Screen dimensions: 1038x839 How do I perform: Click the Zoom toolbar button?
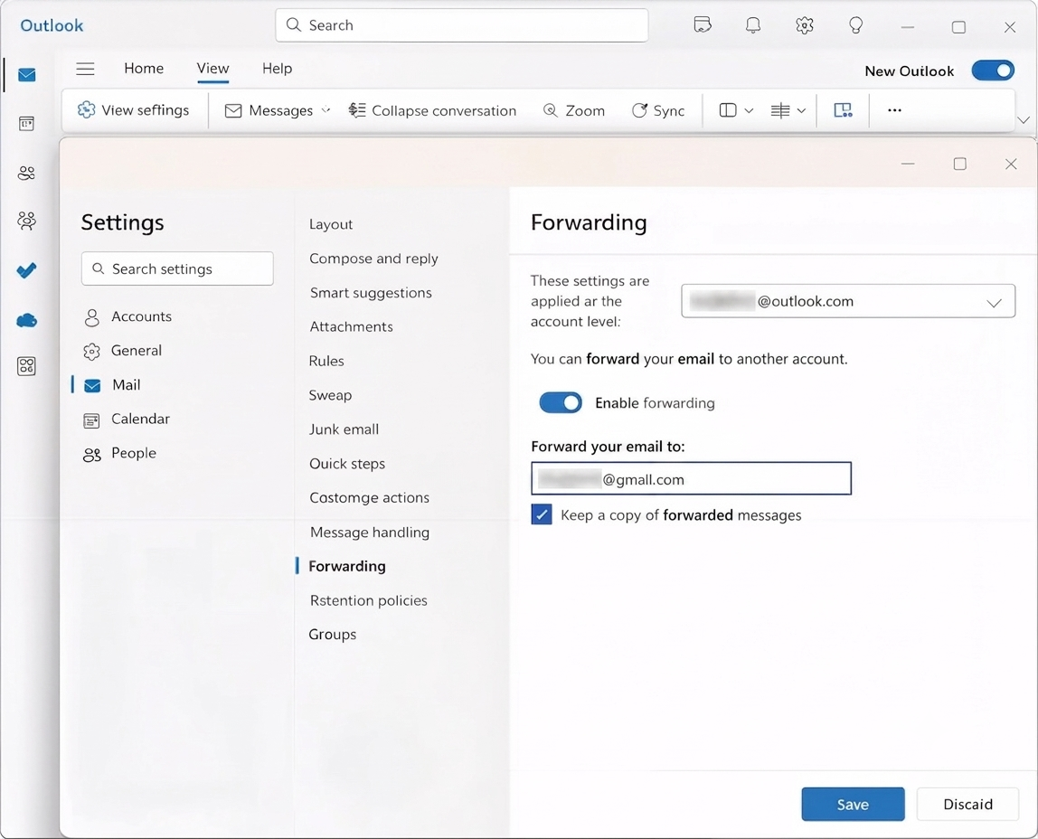click(x=573, y=110)
